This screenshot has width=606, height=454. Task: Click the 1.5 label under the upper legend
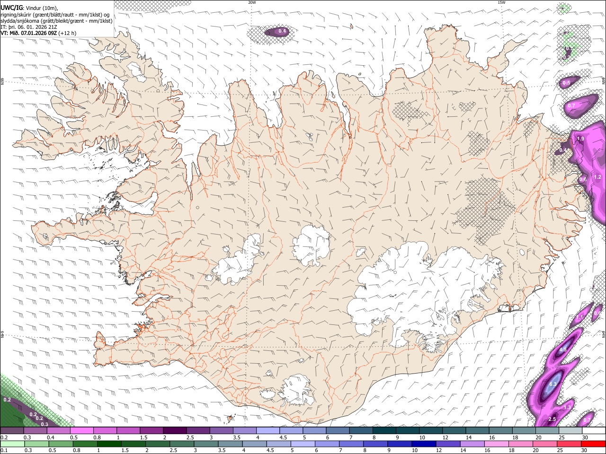click(143, 437)
